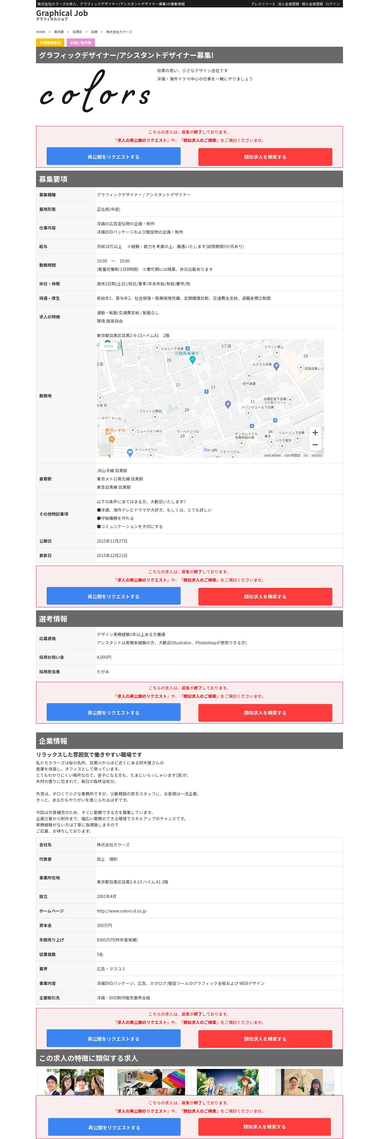Switch map layer using bottom-left map thumbnail
379x1139 pixels.
pos(105,448)
